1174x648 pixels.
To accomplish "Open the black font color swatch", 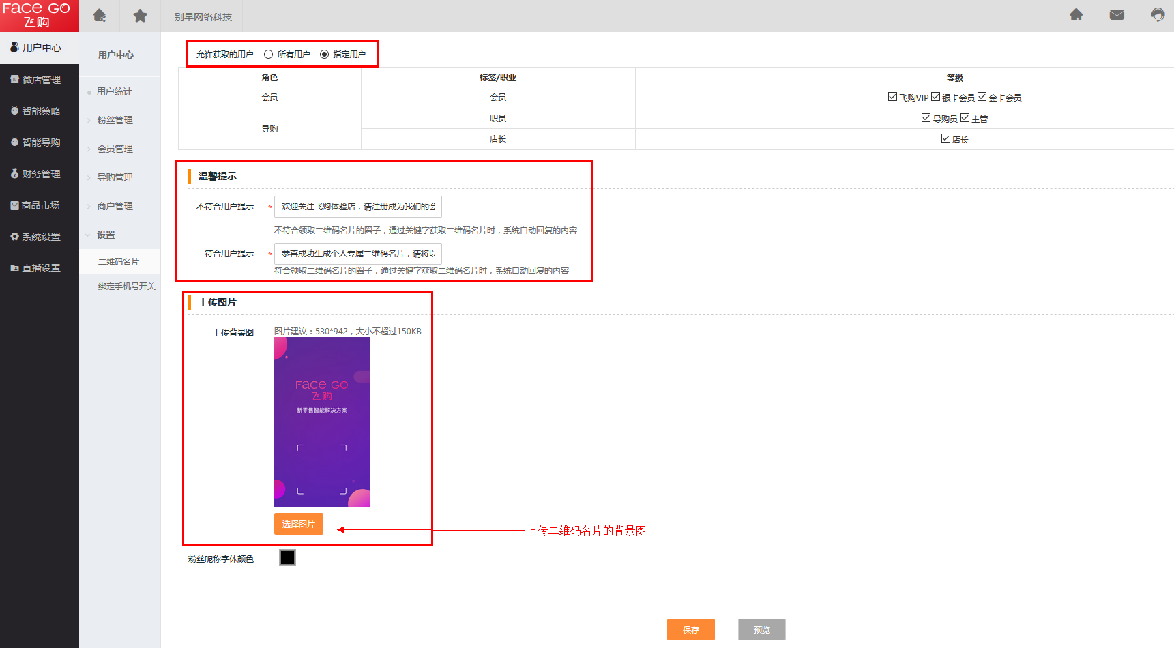I will point(287,558).
